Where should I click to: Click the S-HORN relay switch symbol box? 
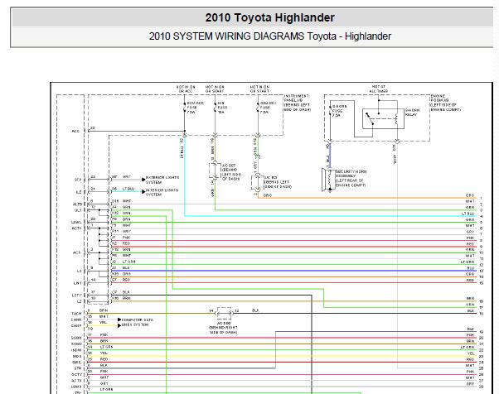383,118
